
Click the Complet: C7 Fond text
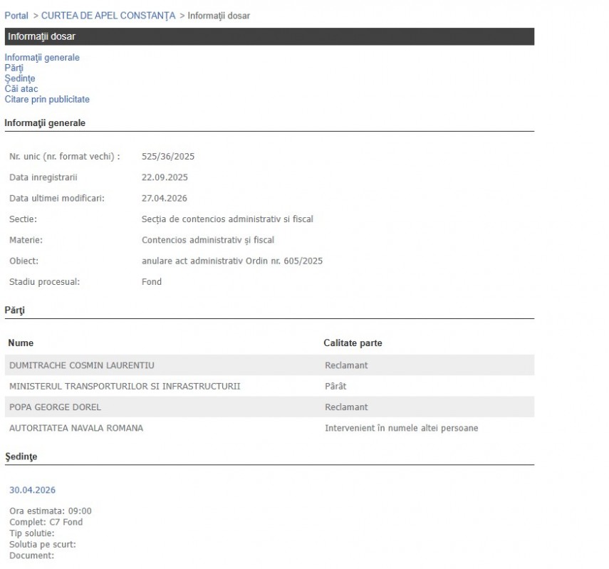[x=46, y=522]
